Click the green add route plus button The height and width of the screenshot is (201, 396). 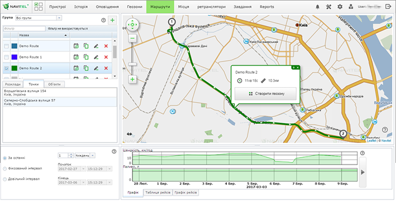[112, 20]
